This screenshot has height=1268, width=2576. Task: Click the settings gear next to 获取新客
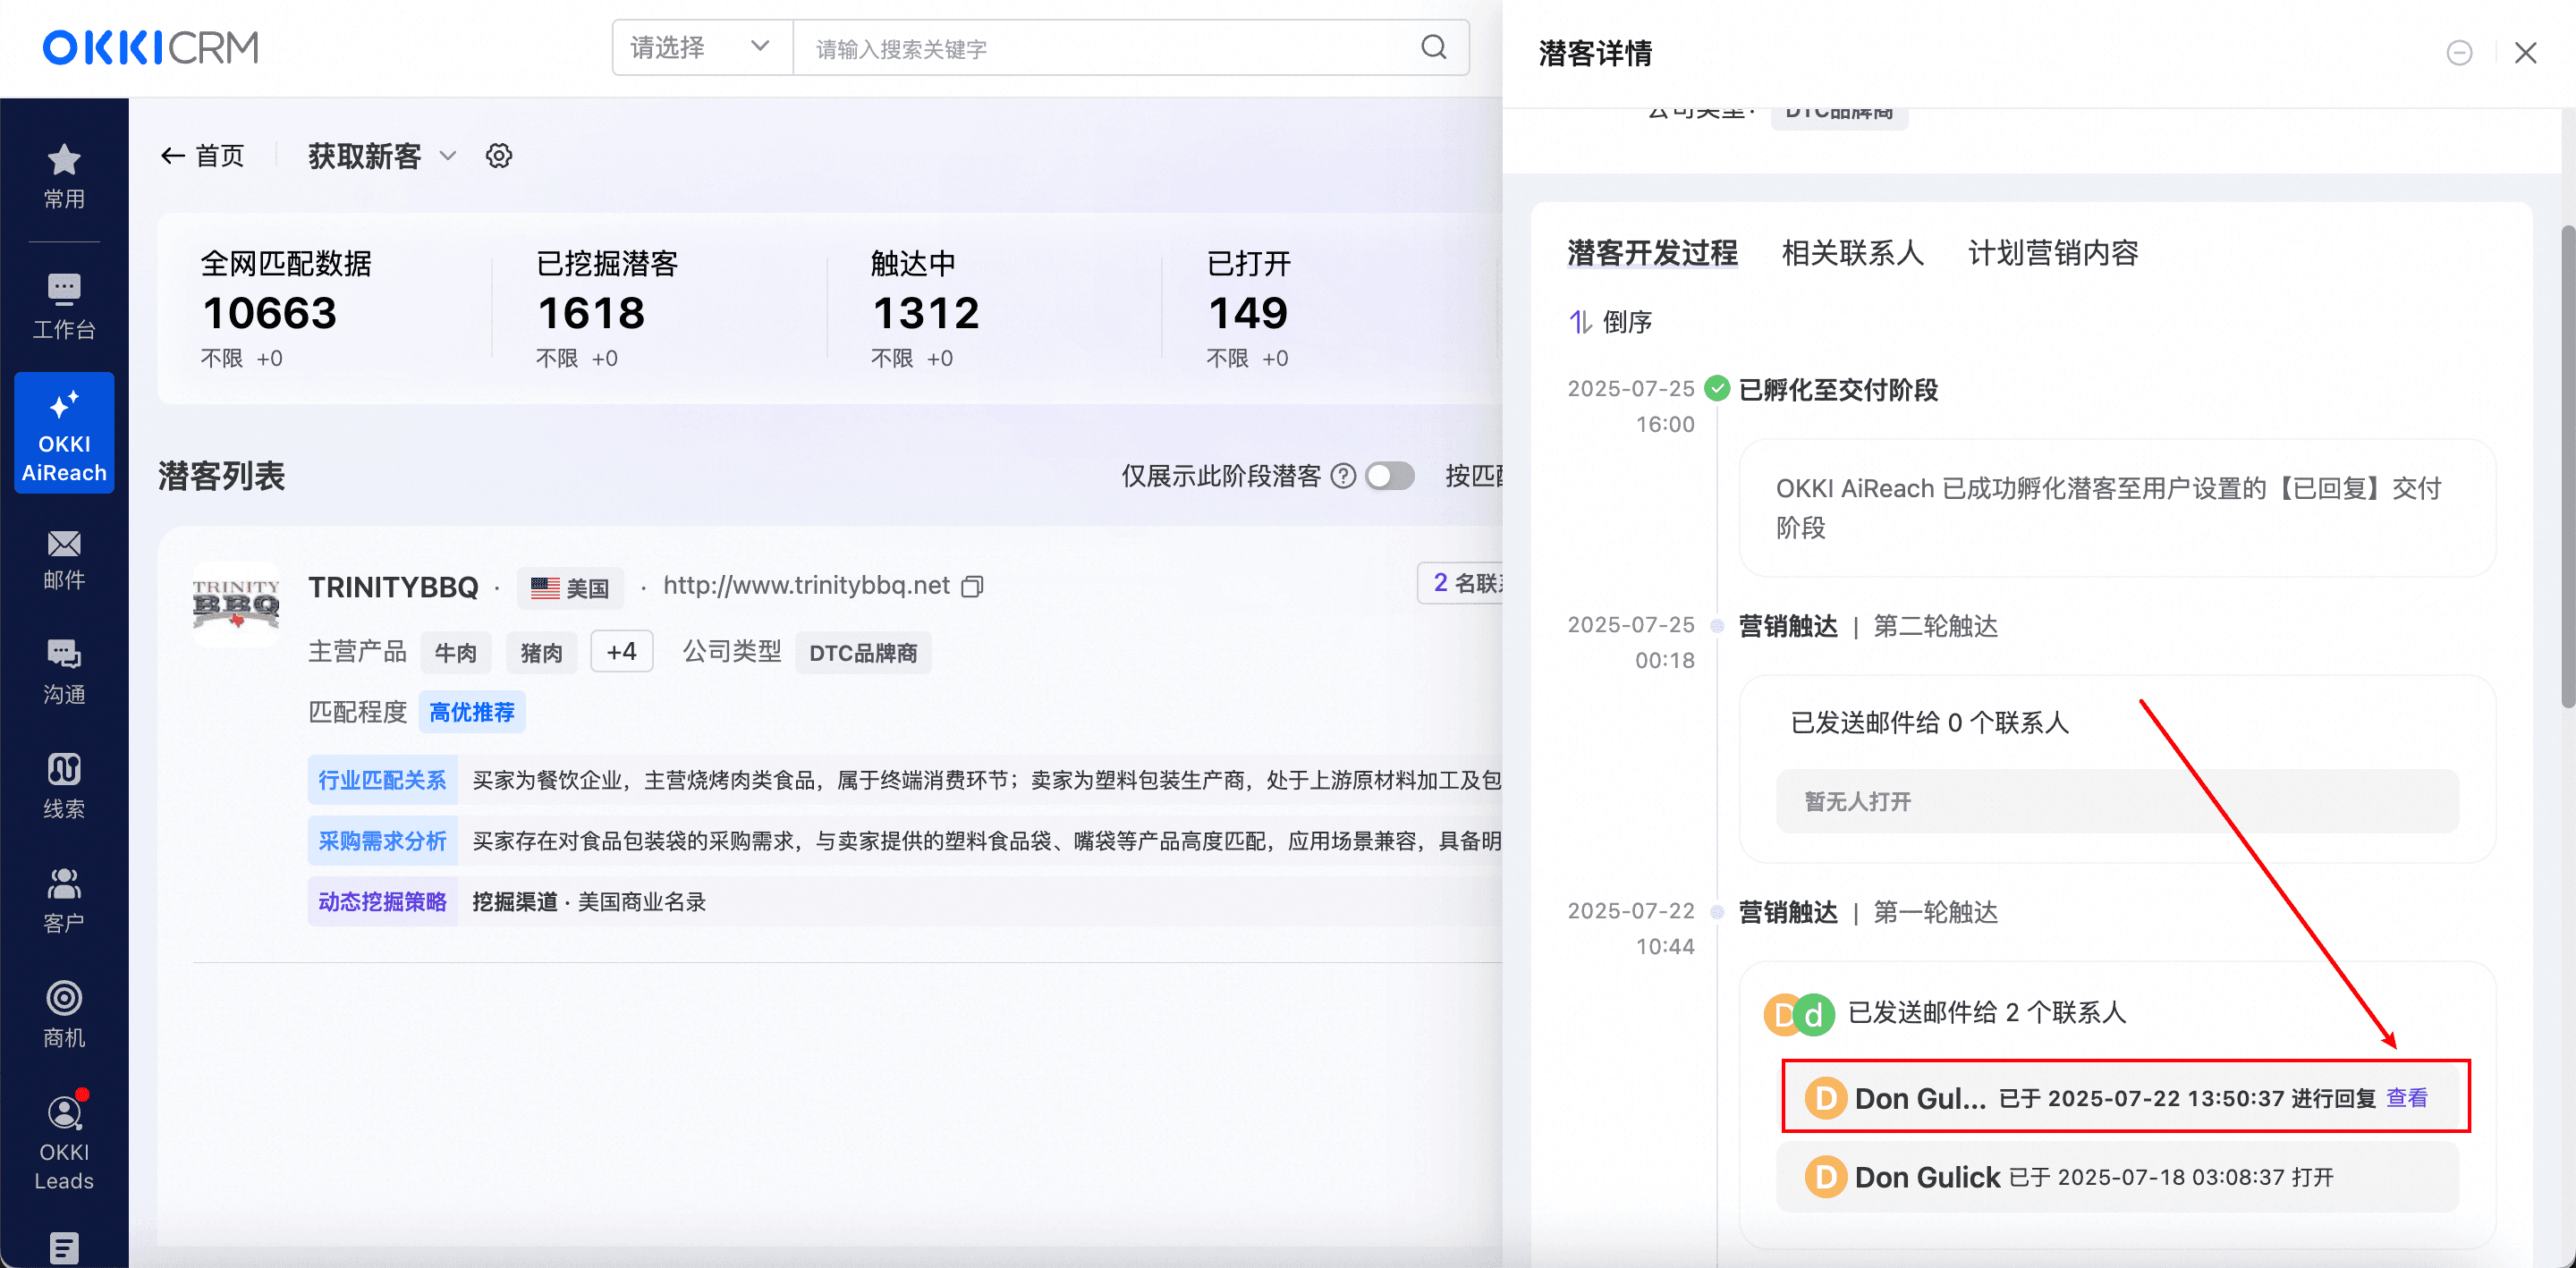coord(499,156)
